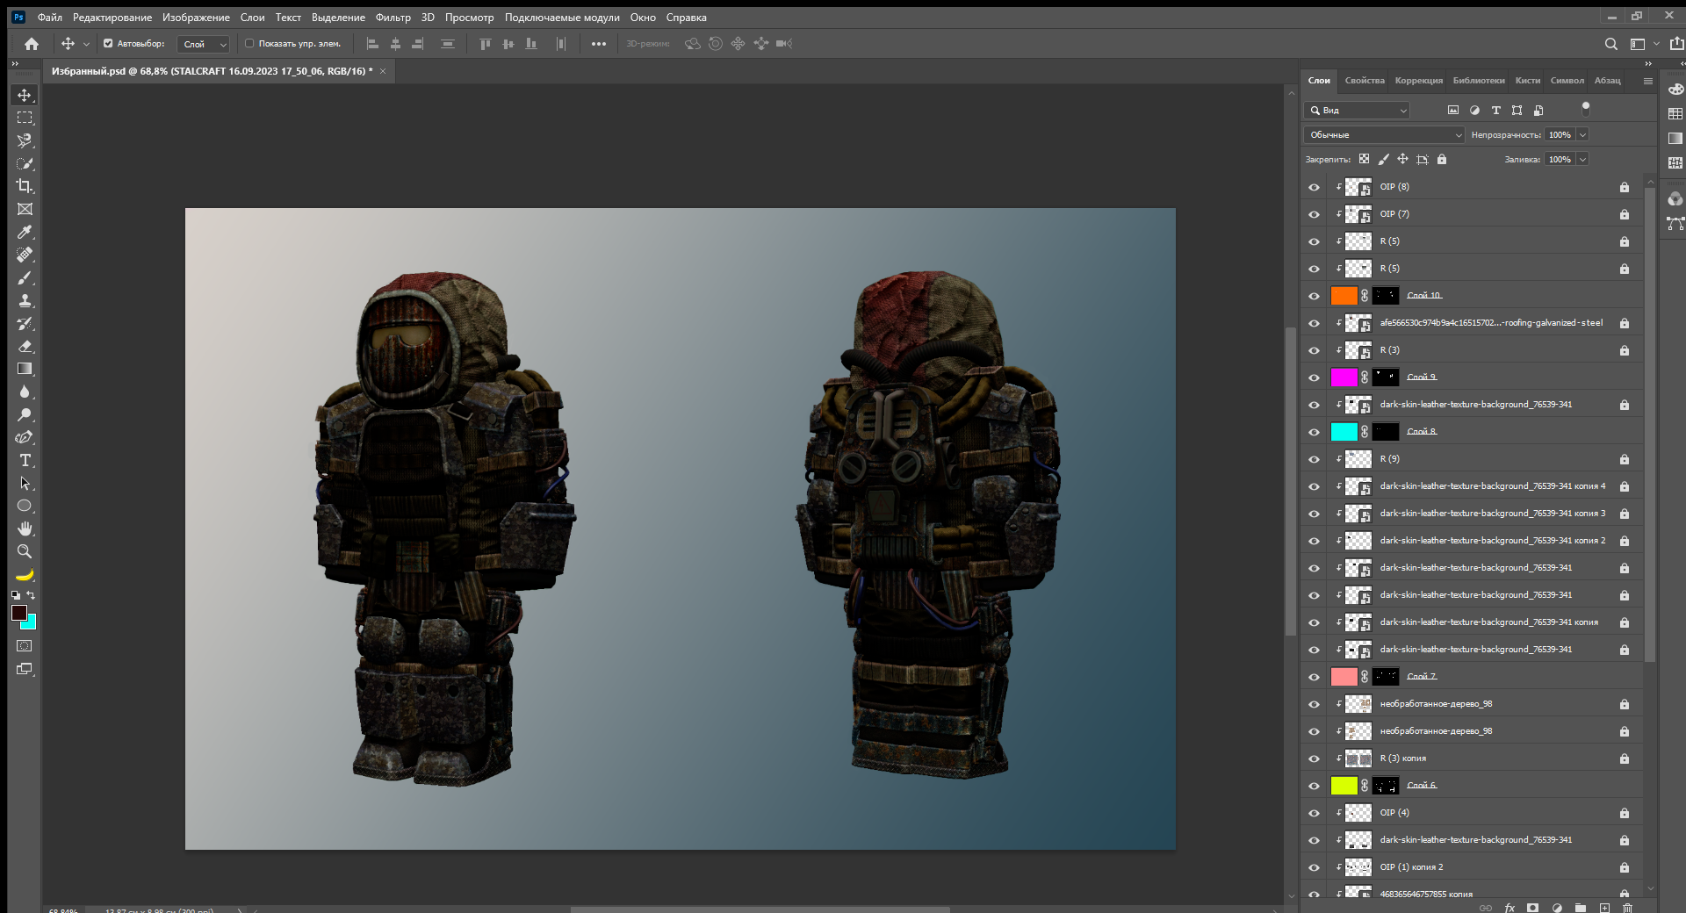Select the Zoom tool
Screen dimensions: 1686x913
[x=25, y=551]
